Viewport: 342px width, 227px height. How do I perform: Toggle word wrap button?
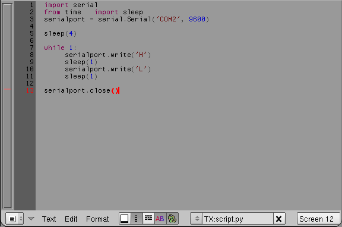click(148, 219)
